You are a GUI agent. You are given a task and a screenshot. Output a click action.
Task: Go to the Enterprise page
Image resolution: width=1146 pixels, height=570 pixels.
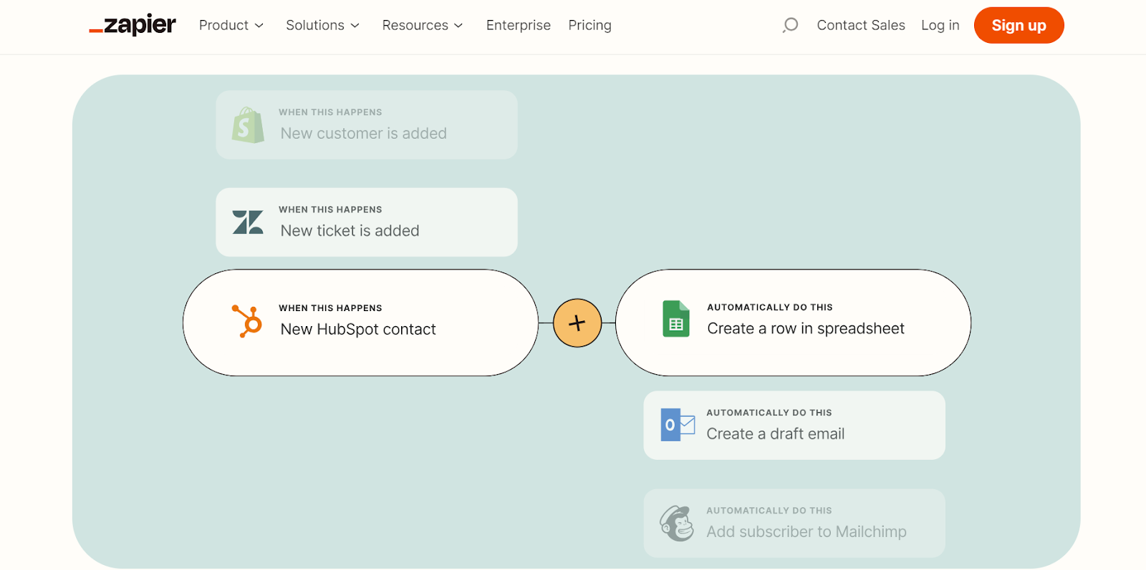click(x=519, y=25)
